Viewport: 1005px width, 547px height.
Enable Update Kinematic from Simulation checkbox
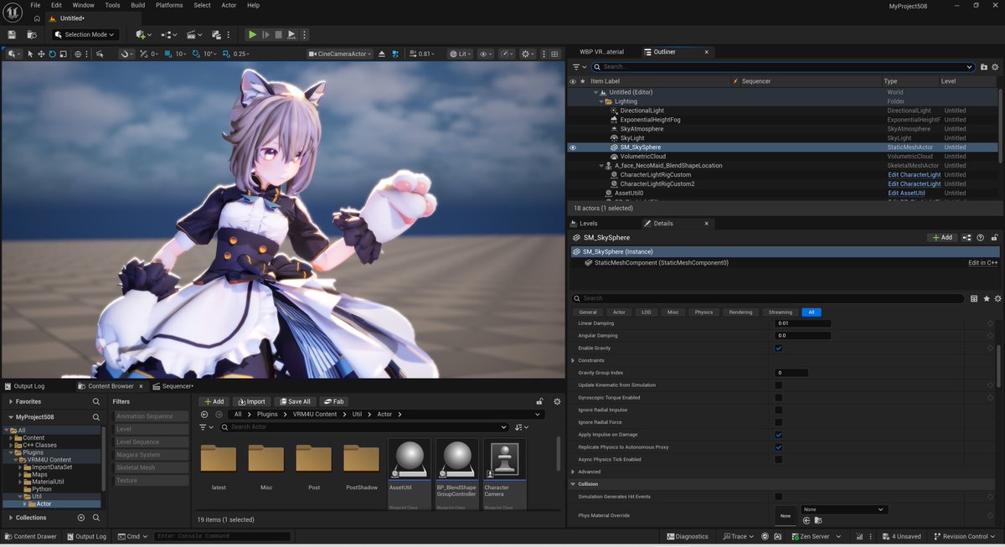click(779, 385)
